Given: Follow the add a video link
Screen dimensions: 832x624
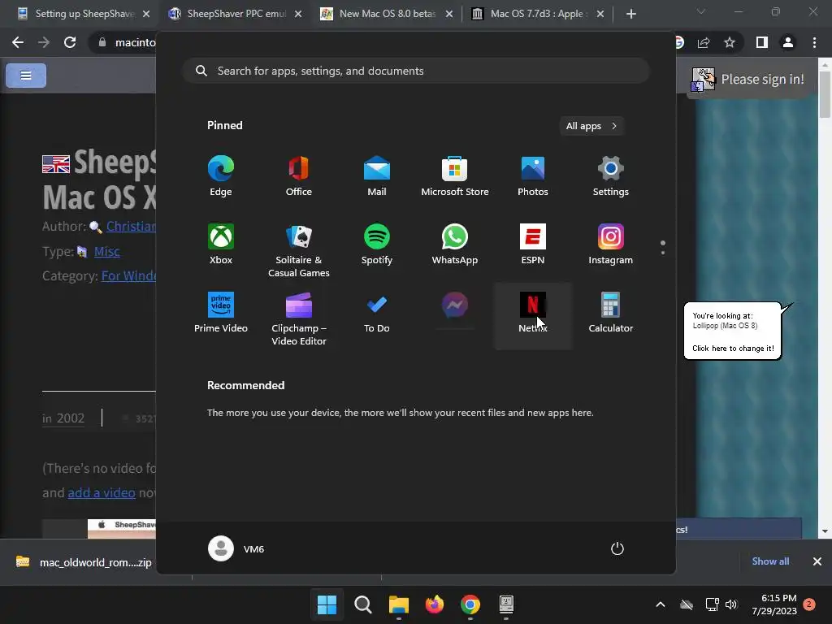Looking at the screenshot, I should 102,493.
